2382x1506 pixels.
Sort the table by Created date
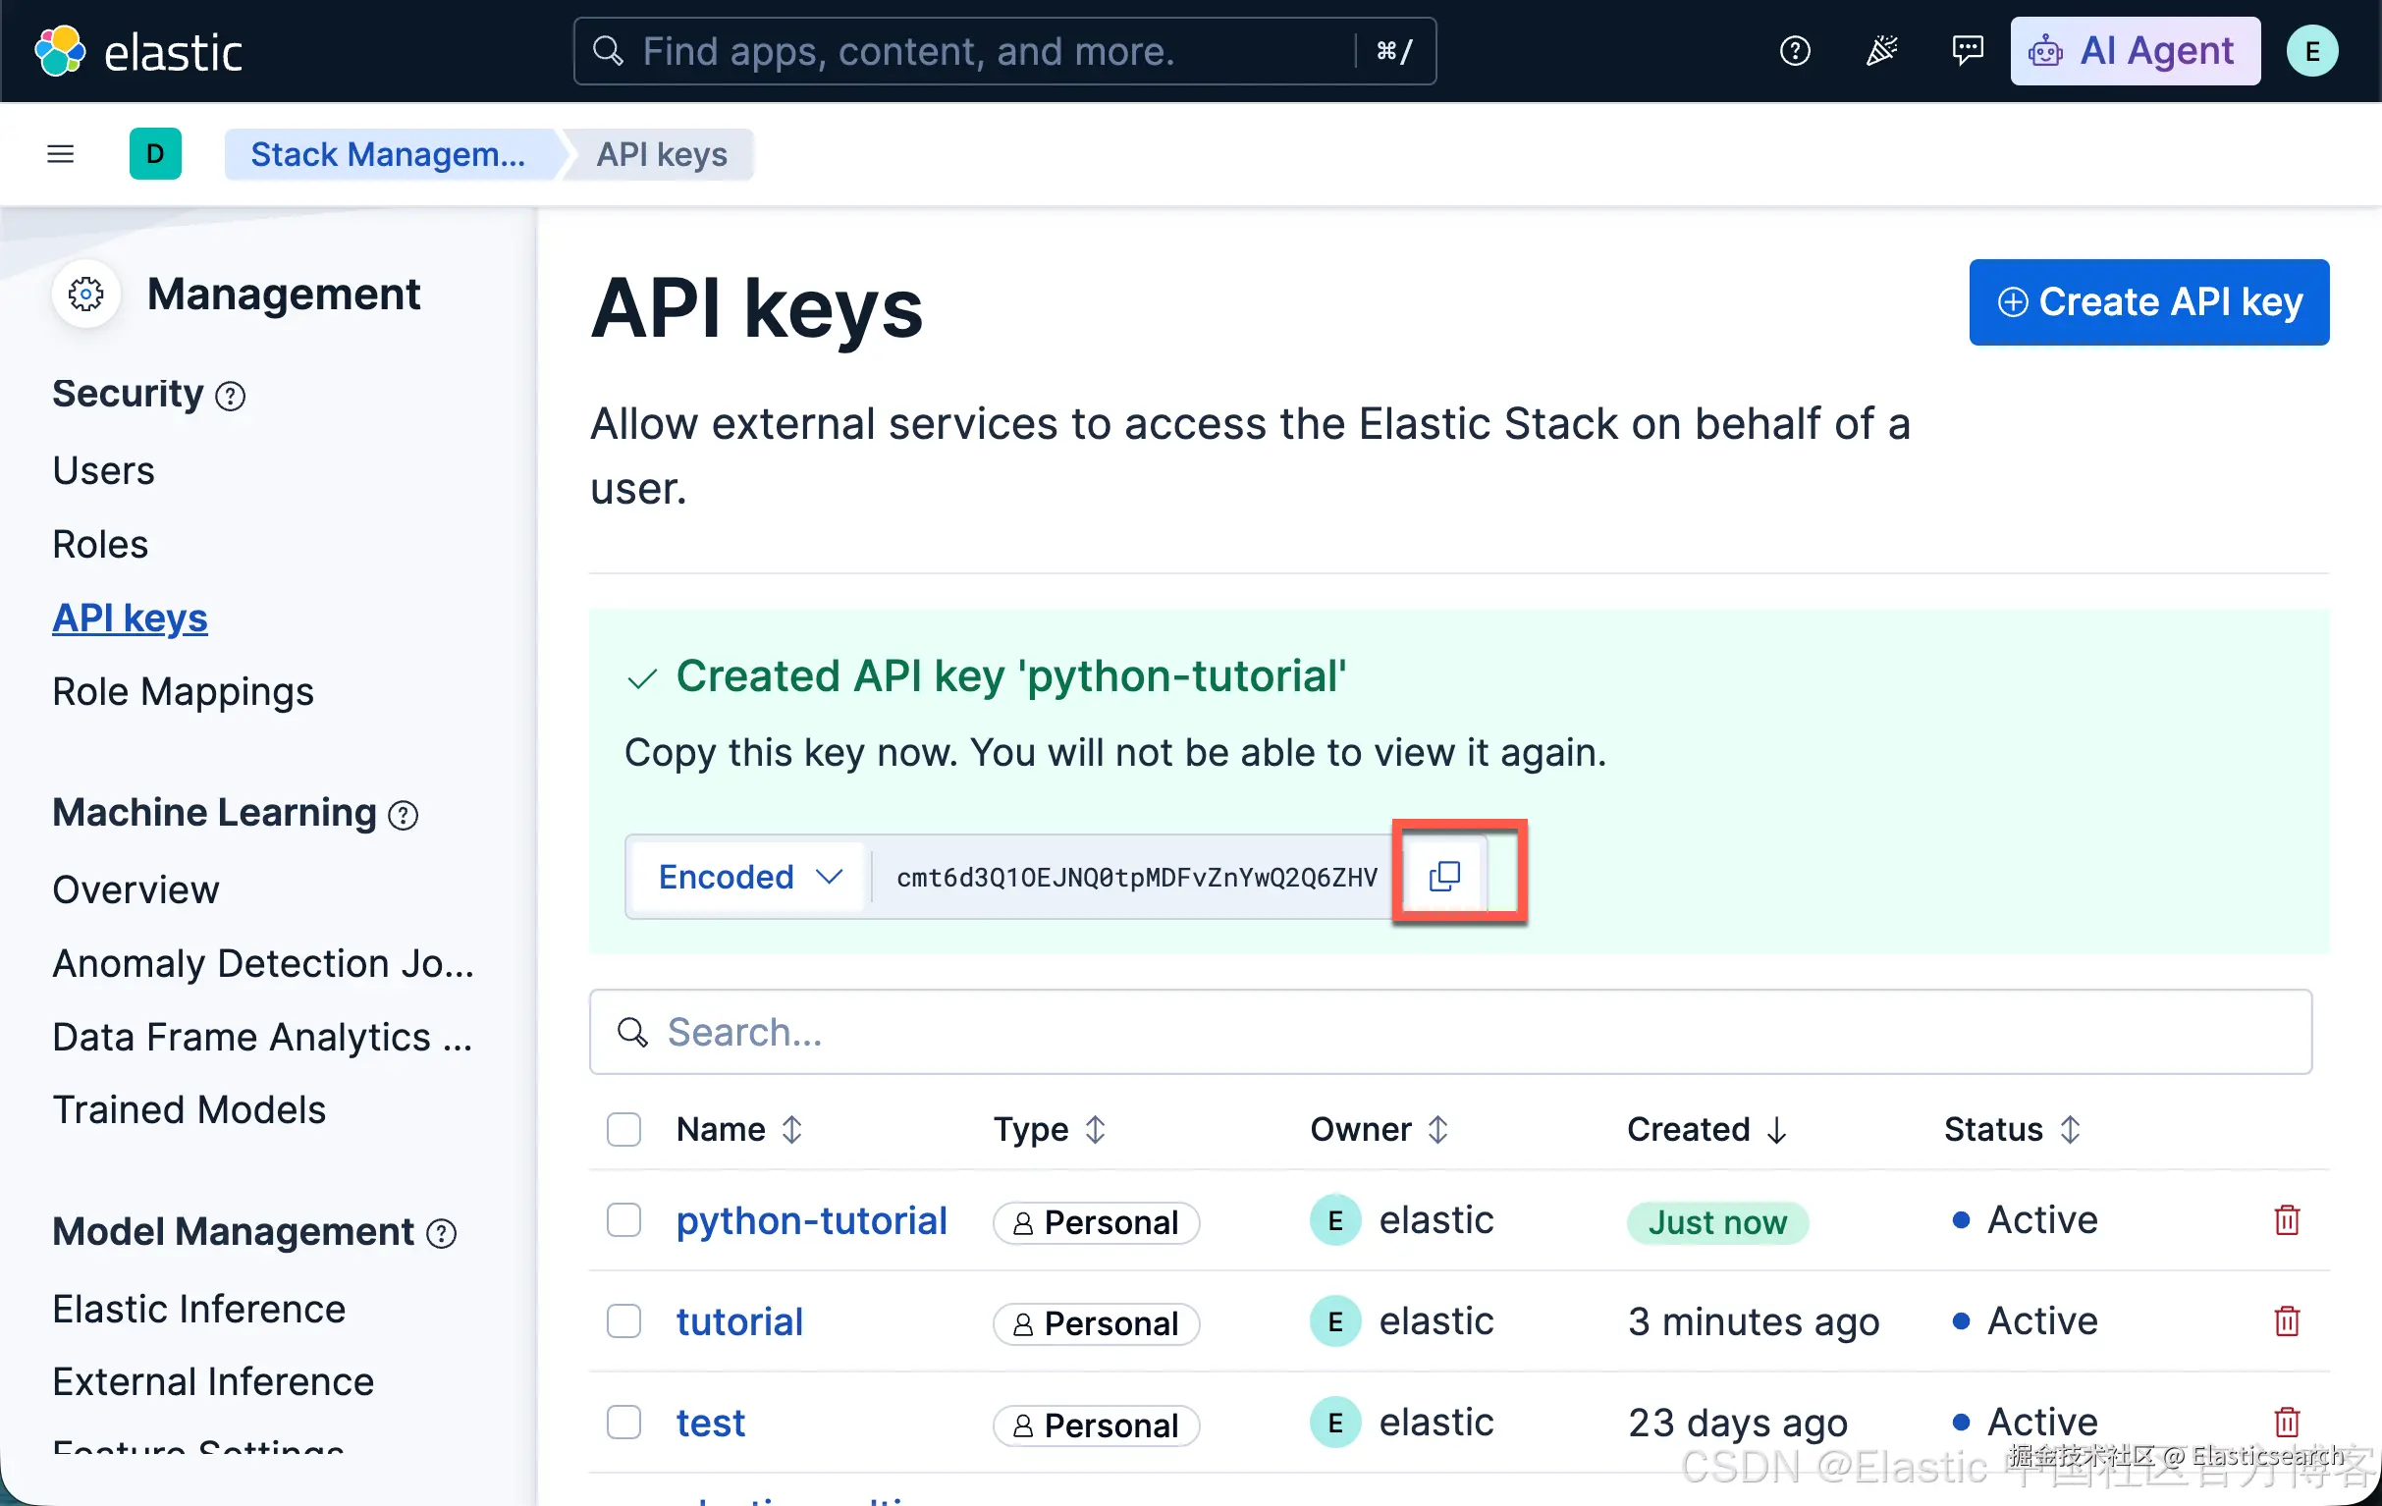point(1706,1129)
